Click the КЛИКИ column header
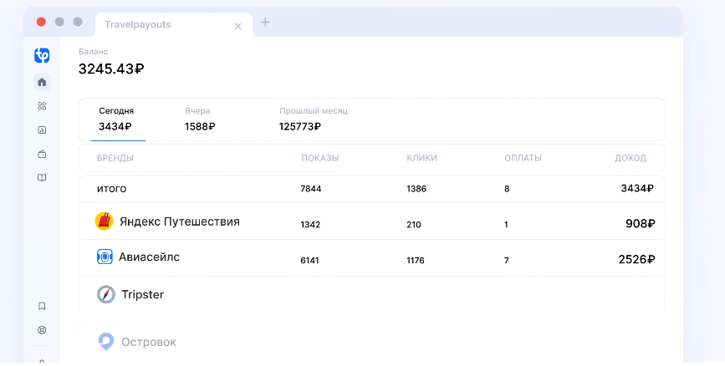 click(x=421, y=158)
